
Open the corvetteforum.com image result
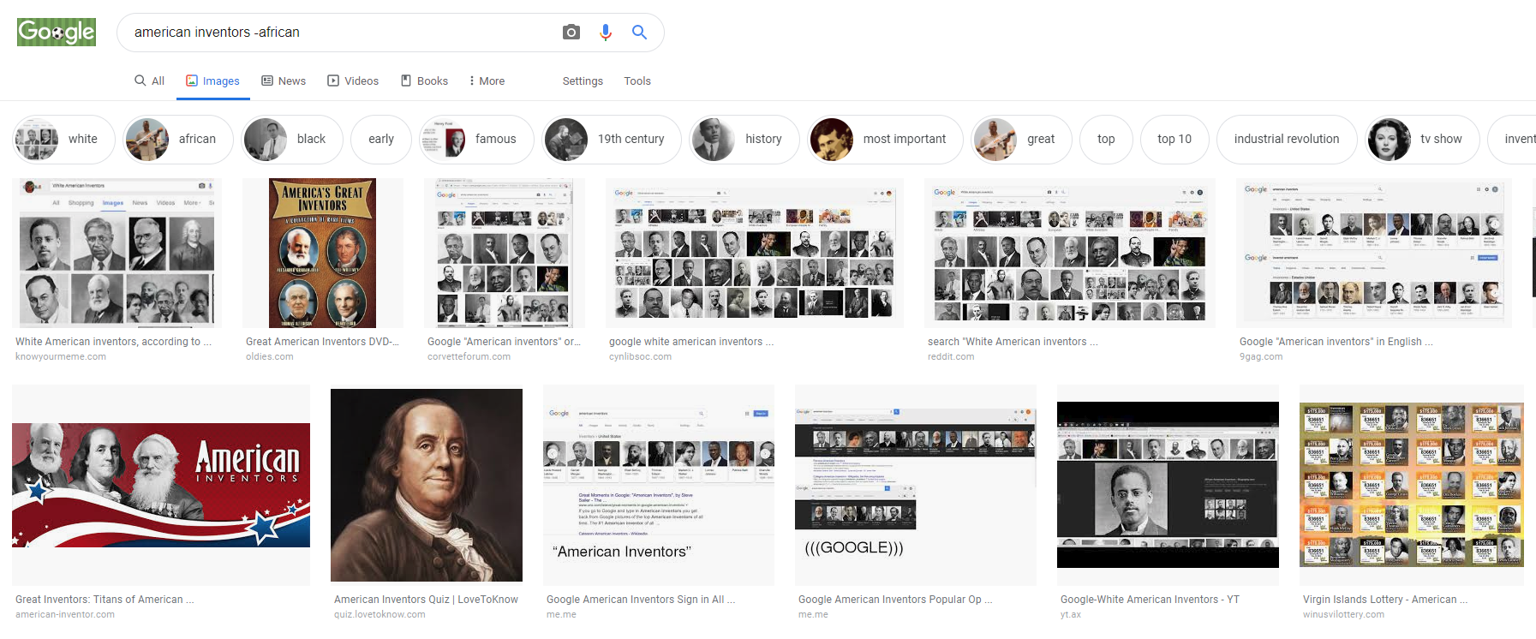click(x=505, y=253)
